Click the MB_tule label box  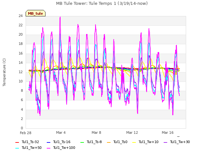coord(36,13)
